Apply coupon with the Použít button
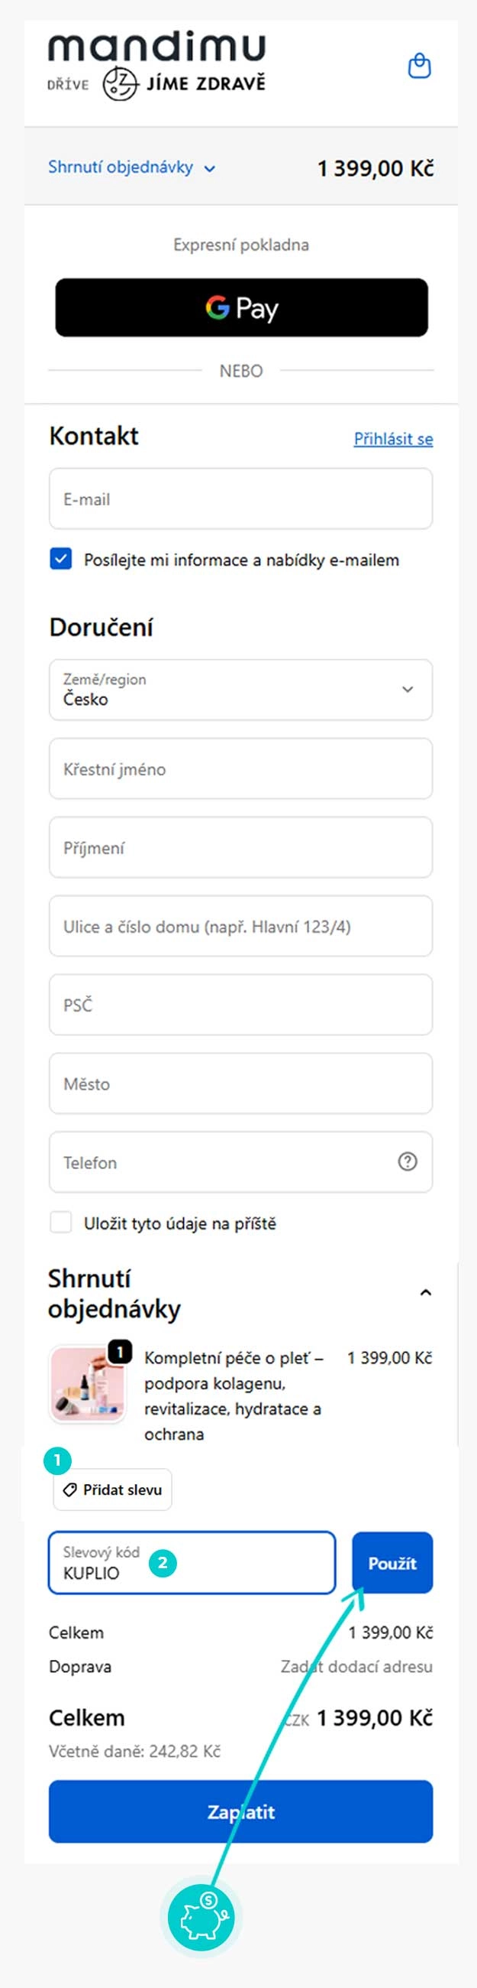Viewport: 477px width, 1988px height. coord(392,1562)
